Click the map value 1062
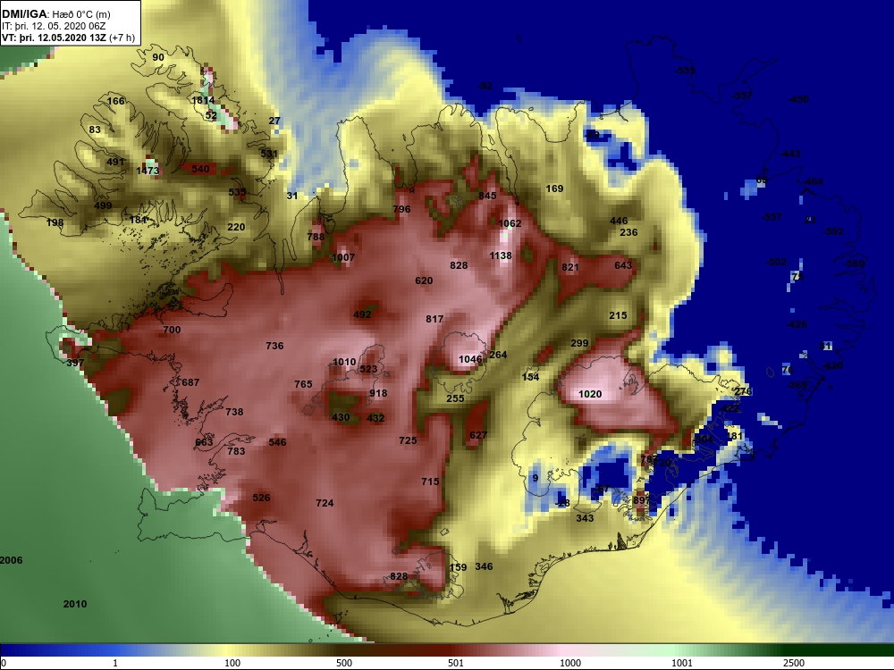 click(x=510, y=223)
